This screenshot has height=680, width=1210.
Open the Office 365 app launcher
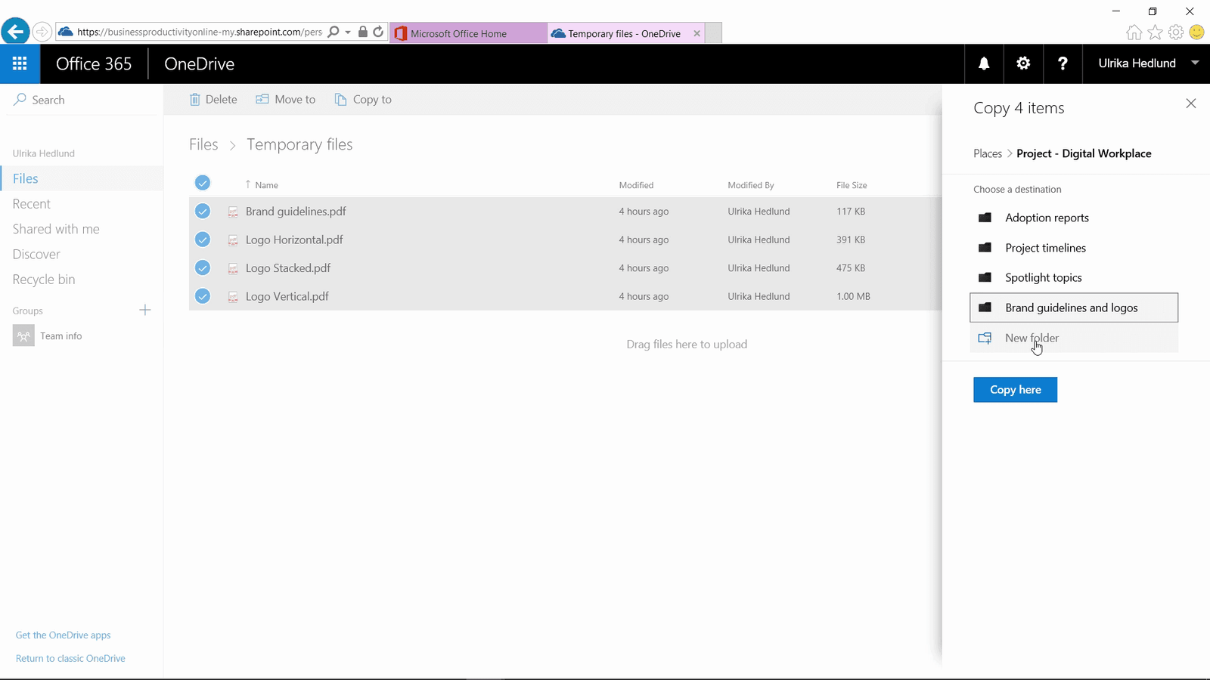pos(20,63)
